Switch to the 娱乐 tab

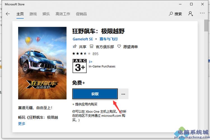(x=46, y=14)
